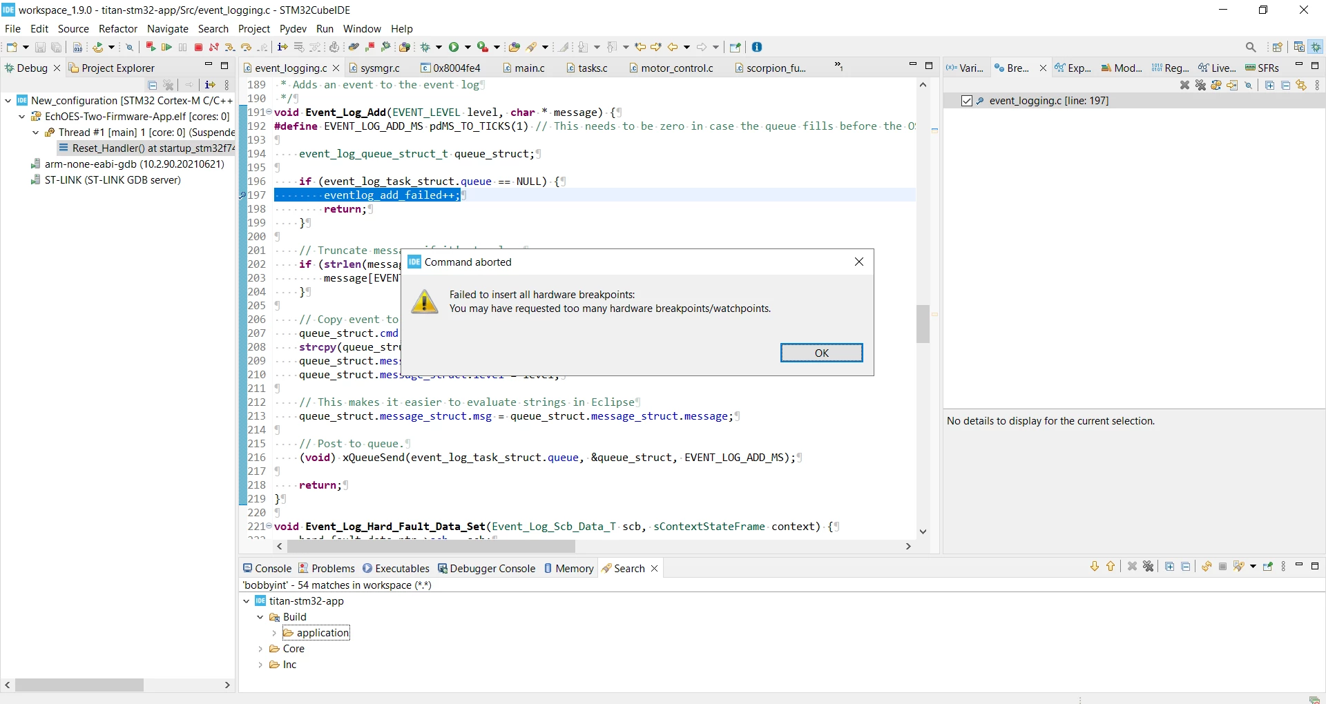Remove all breakpoints in Breakpoints view
Screen dimensions: 1326x704
[x=1200, y=85]
